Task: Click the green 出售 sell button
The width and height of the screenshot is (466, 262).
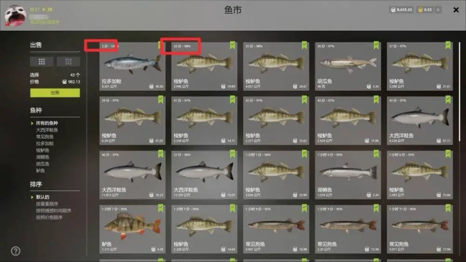Action: pos(55,93)
